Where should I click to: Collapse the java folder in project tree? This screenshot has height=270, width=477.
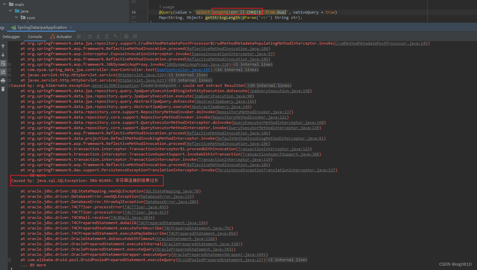(x=11, y=11)
